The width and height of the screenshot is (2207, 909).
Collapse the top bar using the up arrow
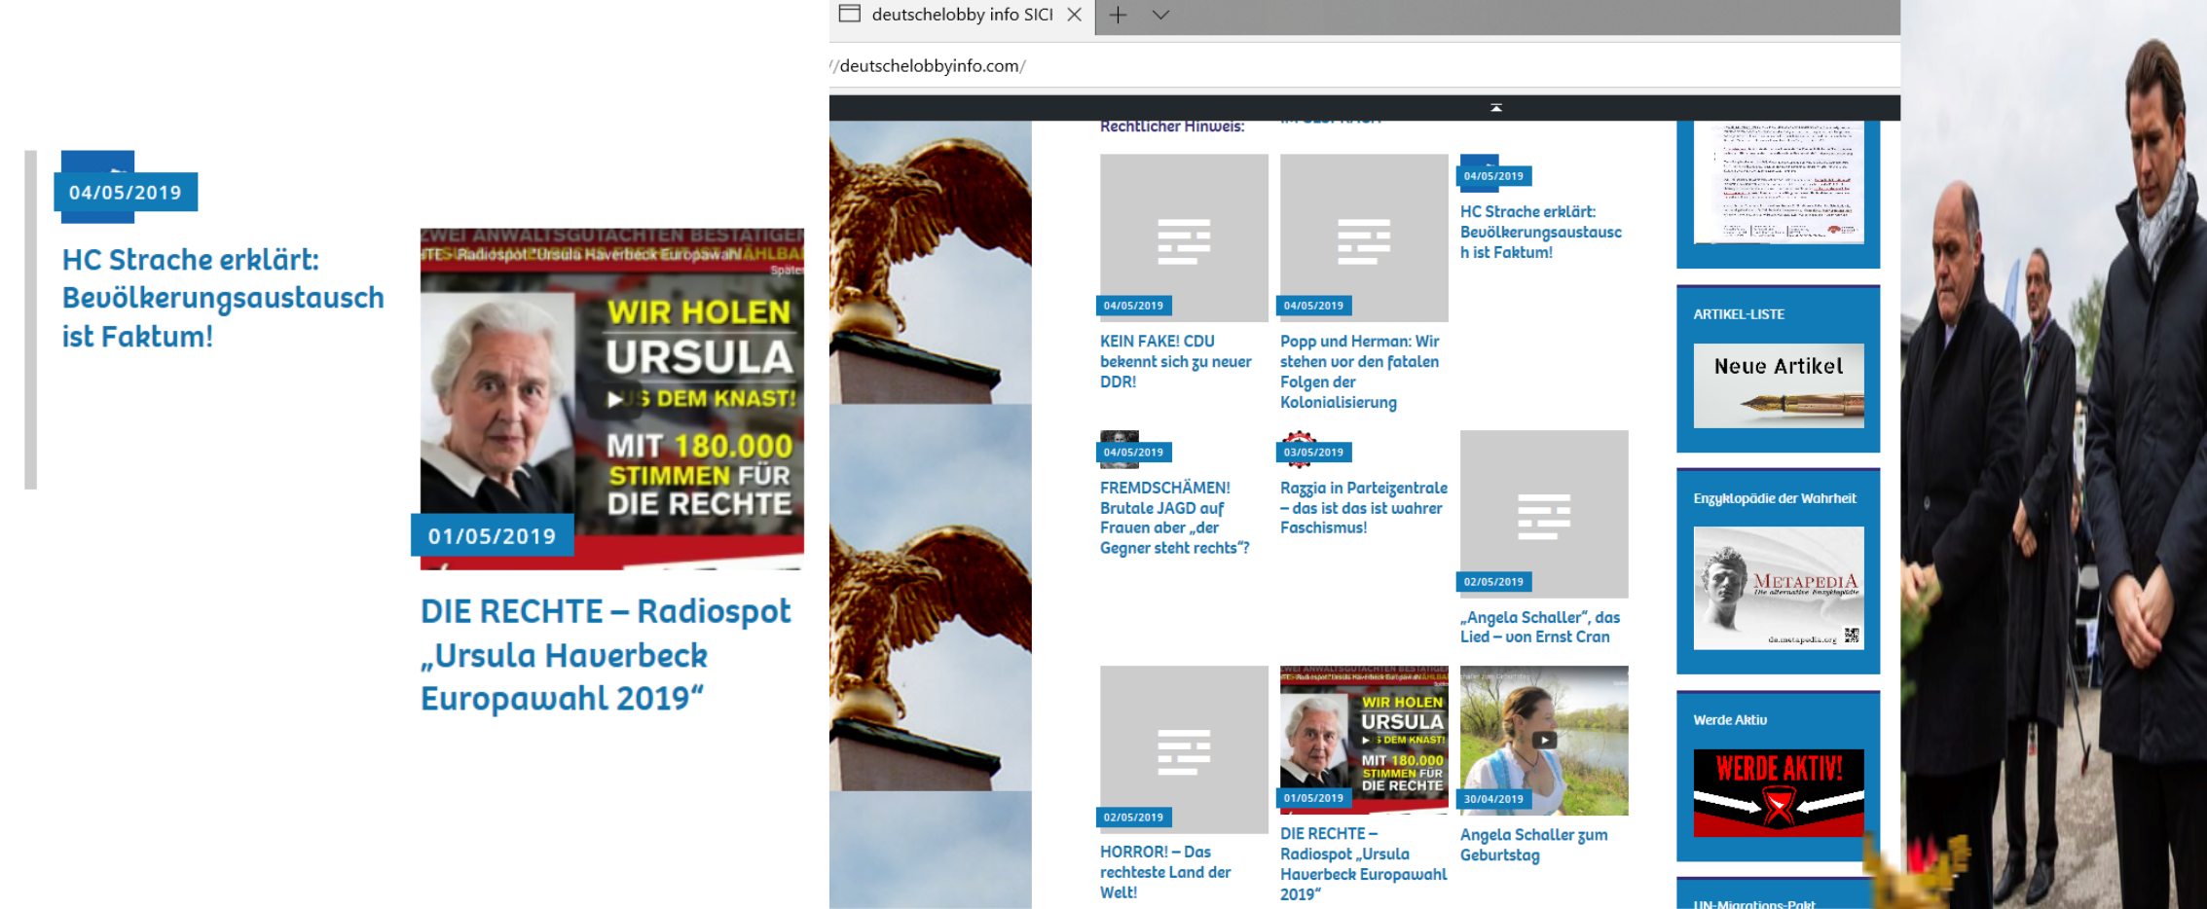point(1495,108)
